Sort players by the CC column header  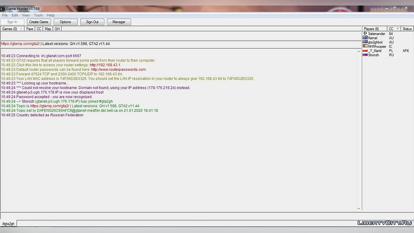click(x=393, y=29)
